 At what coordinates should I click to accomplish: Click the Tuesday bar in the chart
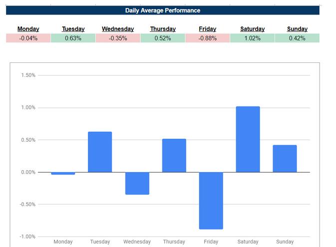click(100, 152)
